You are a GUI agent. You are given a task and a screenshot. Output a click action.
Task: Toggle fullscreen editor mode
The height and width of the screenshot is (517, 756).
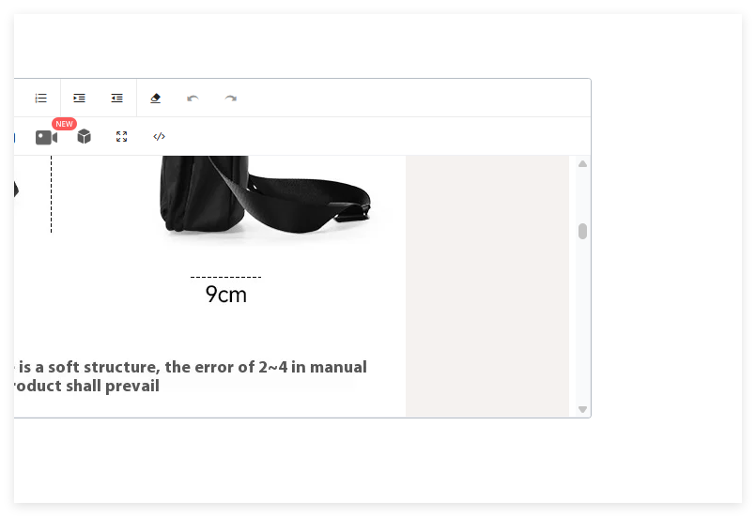121,136
